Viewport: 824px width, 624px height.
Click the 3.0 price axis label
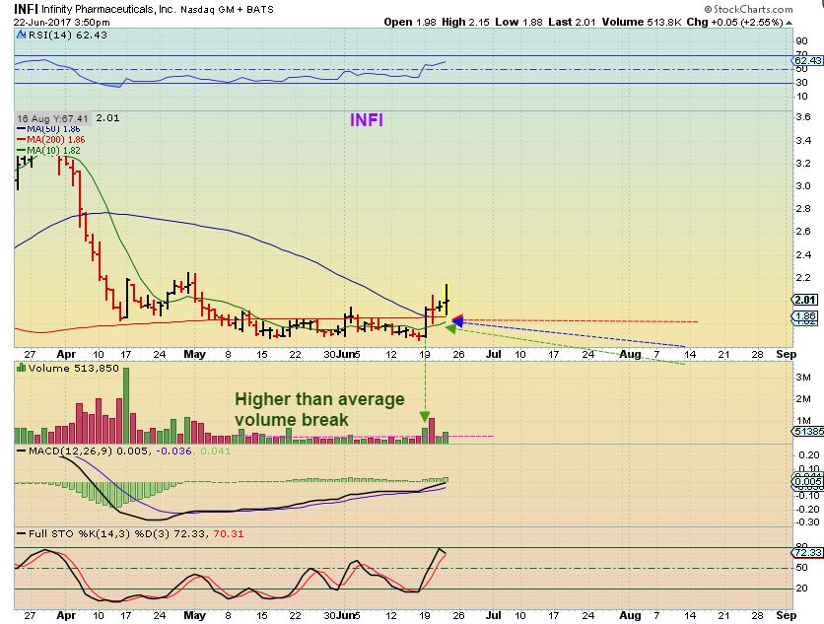coord(803,185)
